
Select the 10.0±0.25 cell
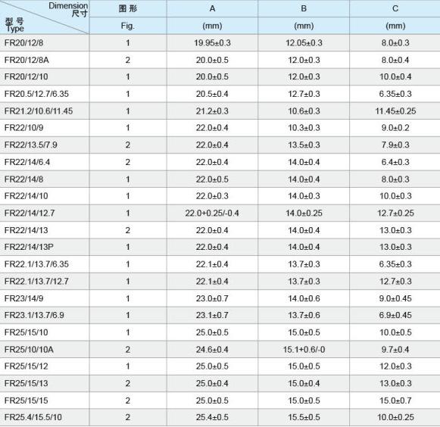tap(395, 417)
